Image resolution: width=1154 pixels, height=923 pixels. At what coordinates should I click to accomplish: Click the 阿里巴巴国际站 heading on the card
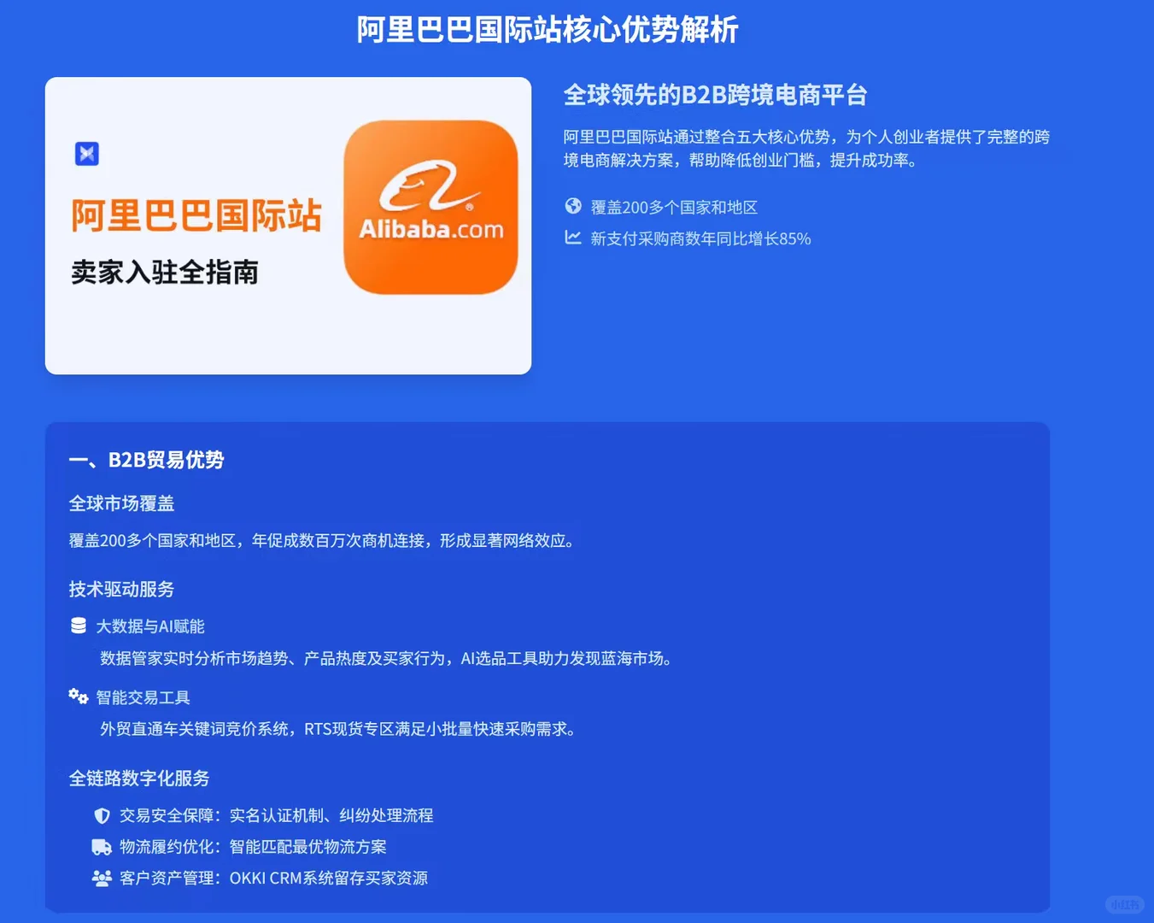click(196, 217)
